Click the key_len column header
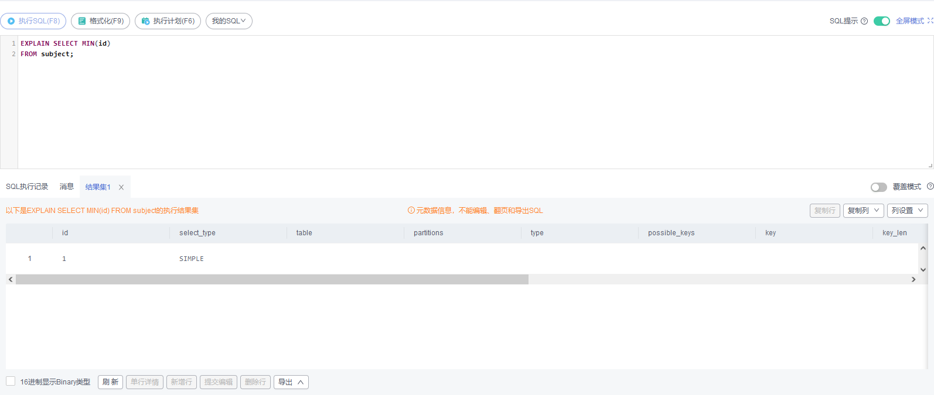Viewport: 934px width, 395px height. pos(895,233)
